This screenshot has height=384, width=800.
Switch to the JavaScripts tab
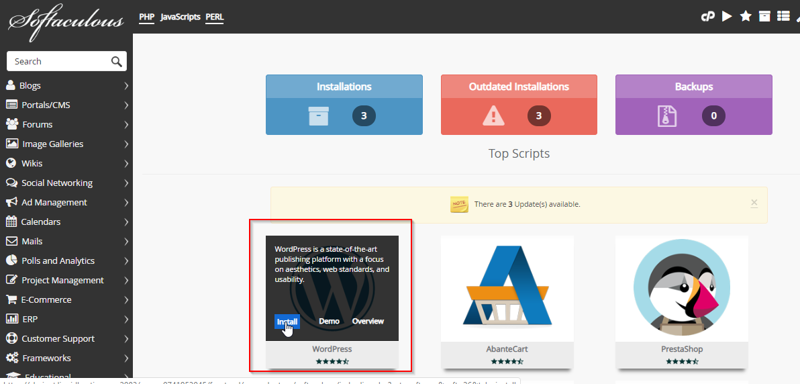click(x=180, y=17)
